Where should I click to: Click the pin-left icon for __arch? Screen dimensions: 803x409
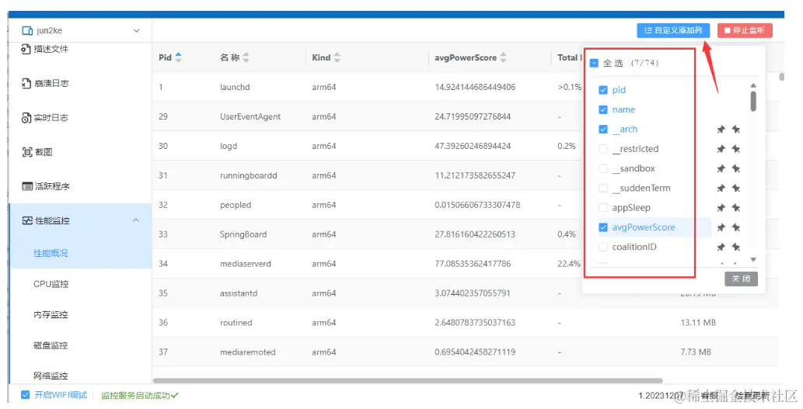coord(721,130)
